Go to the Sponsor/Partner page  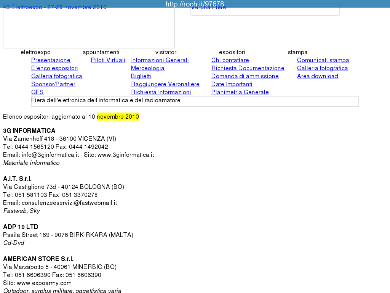(53, 84)
